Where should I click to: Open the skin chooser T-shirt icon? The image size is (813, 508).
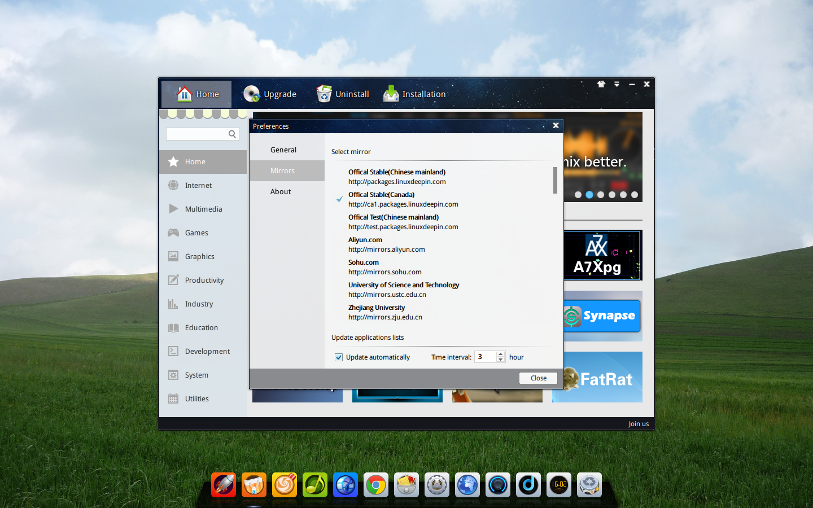coord(601,84)
